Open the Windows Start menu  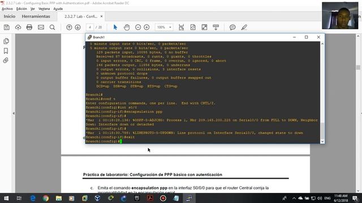click(6, 198)
